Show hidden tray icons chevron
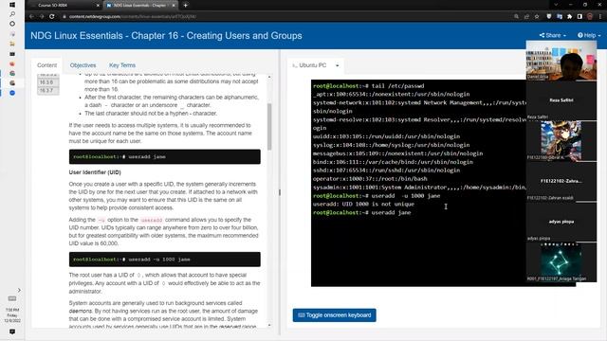 click(x=19, y=290)
